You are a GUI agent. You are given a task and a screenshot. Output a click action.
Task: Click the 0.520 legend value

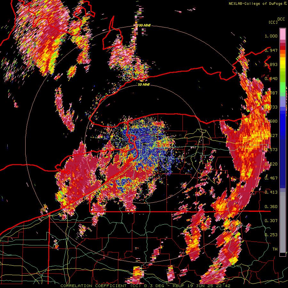[x=271, y=164]
